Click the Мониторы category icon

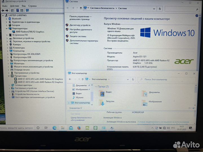click(12, 63)
